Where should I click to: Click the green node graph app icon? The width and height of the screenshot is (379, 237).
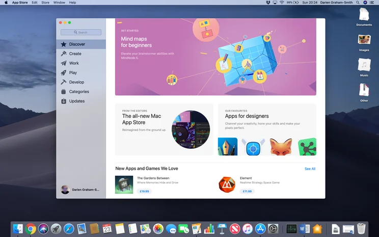pyautogui.click(x=307, y=147)
